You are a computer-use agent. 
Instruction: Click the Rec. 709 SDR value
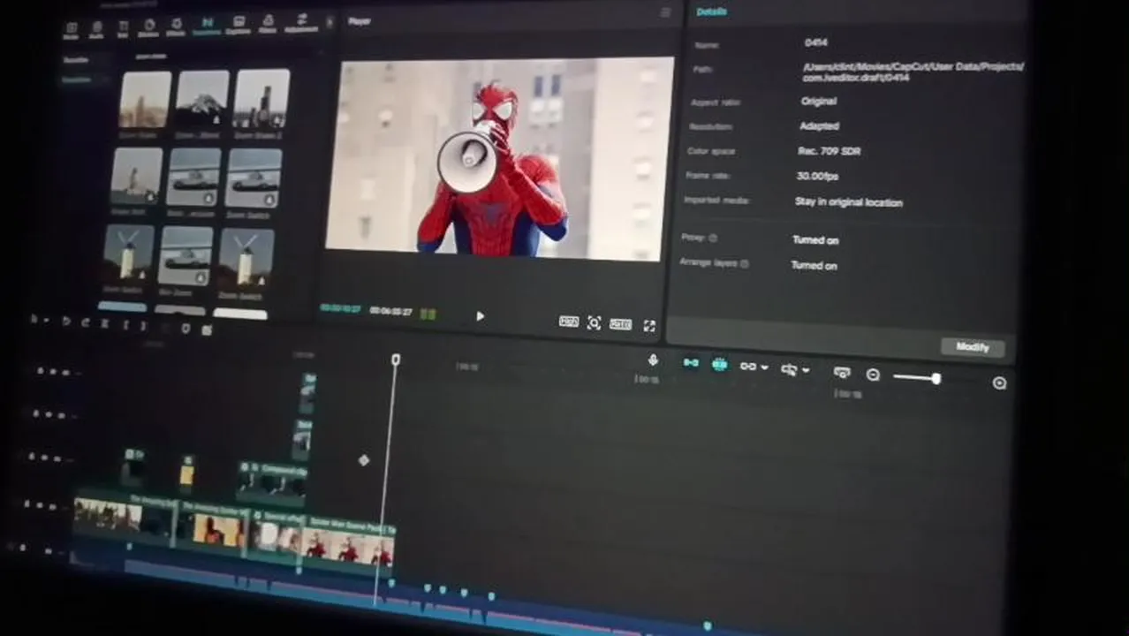pyautogui.click(x=829, y=151)
